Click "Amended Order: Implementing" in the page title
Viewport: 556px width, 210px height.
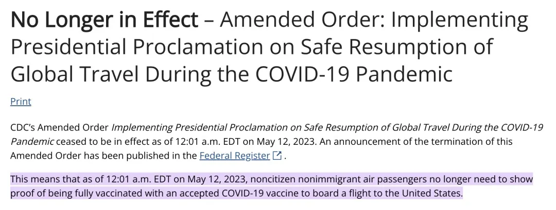pos(374,21)
